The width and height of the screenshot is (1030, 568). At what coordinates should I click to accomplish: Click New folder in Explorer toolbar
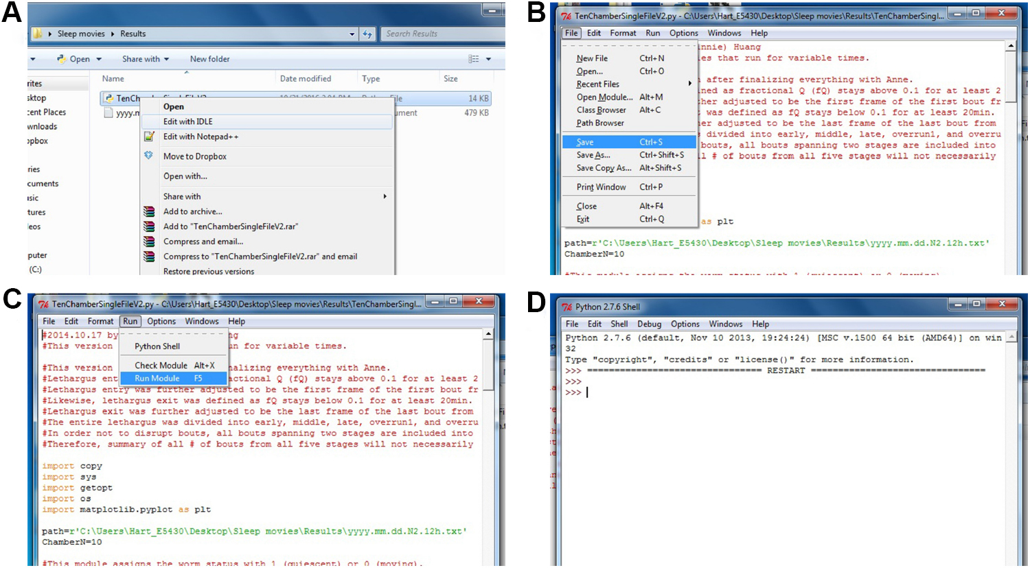click(x=210, y=59)
